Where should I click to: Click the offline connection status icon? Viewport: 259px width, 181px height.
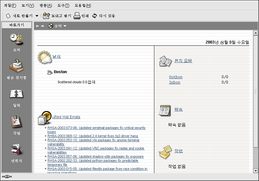pos(7,177)
